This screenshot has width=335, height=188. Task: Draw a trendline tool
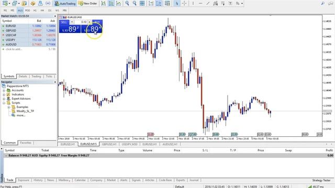point(208,4)
